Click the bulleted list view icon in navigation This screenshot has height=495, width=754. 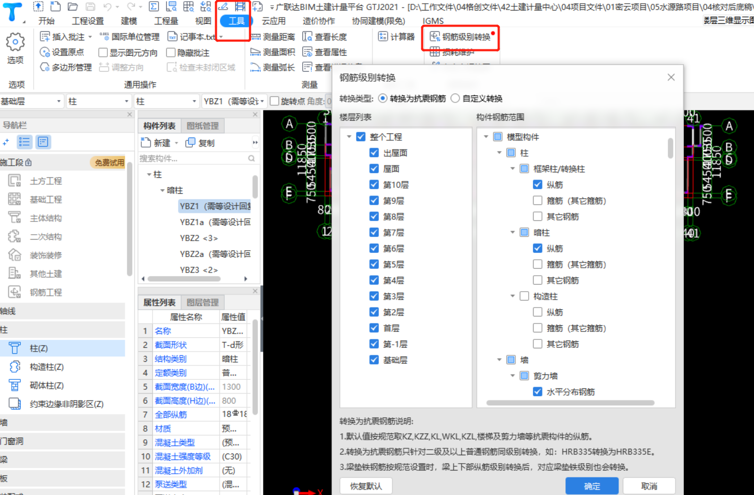pos(24,142)
